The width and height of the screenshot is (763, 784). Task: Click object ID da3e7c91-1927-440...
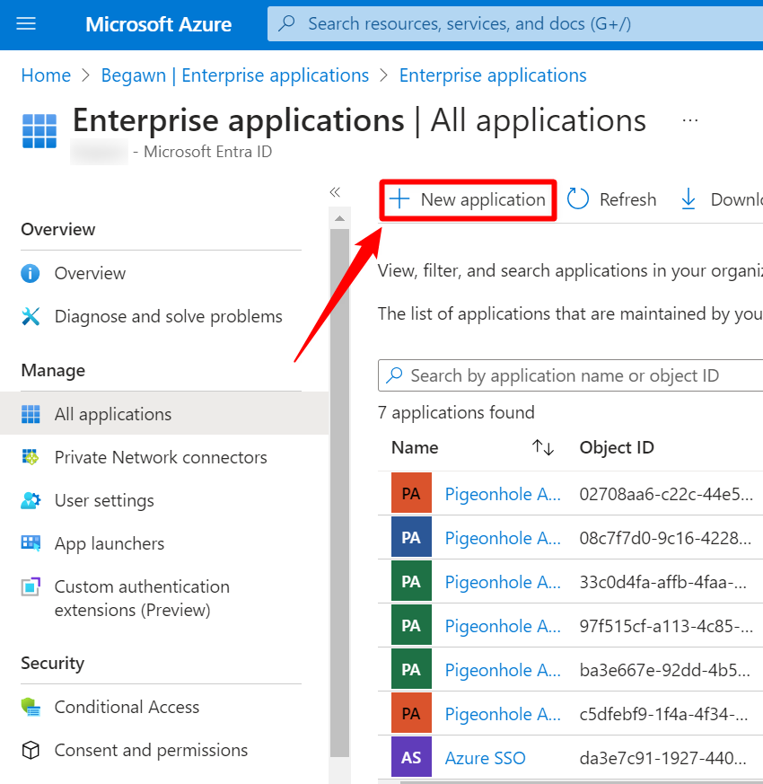click(663, 758)
